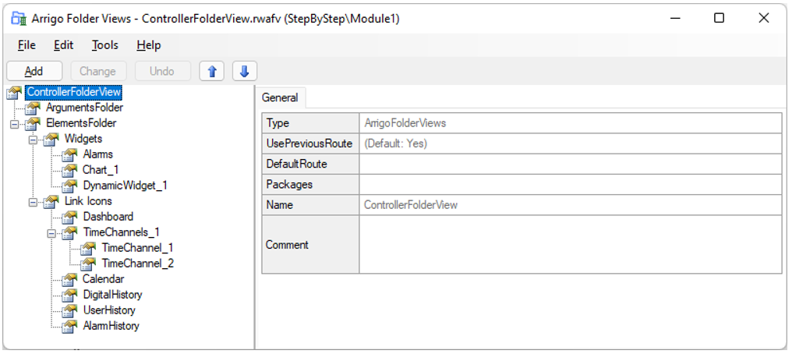Select the General tab

click(x=280, y=98)
